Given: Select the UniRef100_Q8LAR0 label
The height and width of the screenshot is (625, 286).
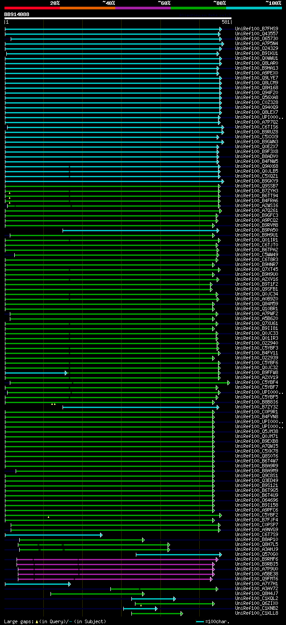Looking at the screenshot, I should point(257,63).
